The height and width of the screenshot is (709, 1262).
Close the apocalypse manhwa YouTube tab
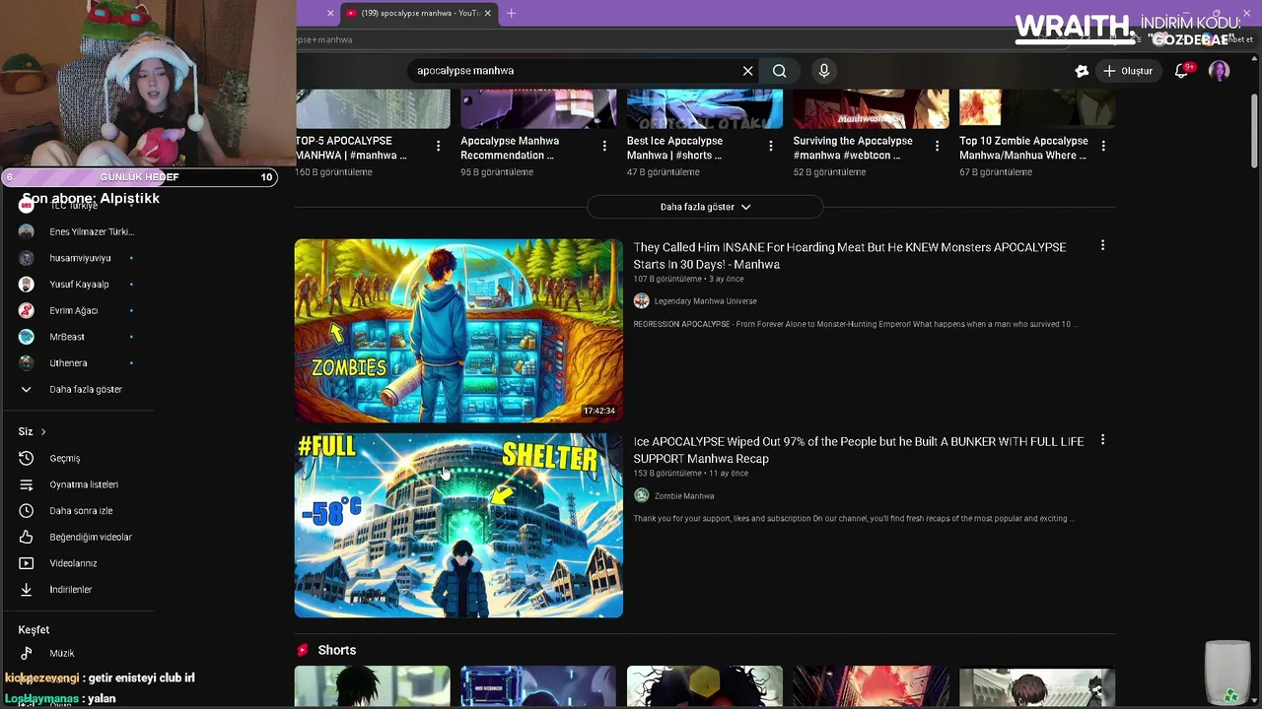(487, 13)
